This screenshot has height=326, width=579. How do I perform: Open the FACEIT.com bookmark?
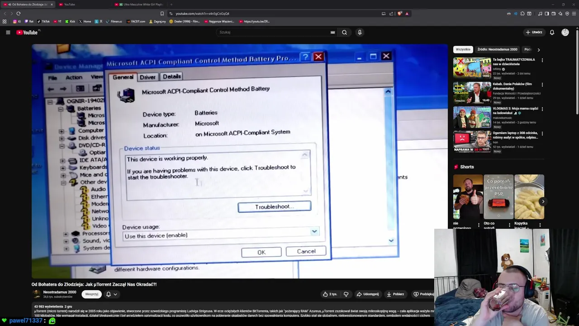136,21
